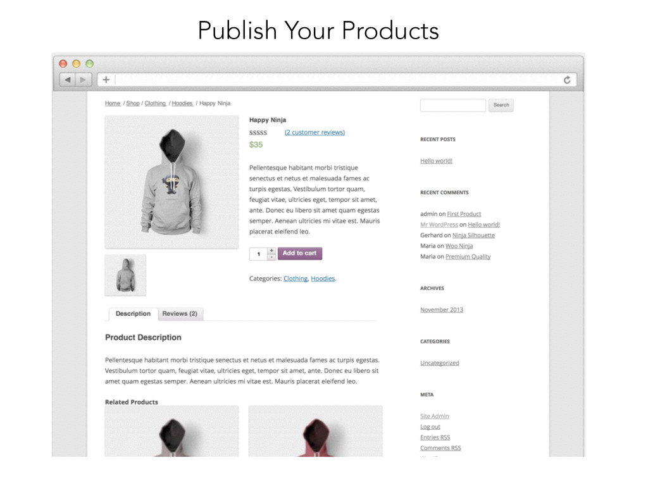
Task: Open the small hoodie back-view thumbnail
Action: point(126,275)
